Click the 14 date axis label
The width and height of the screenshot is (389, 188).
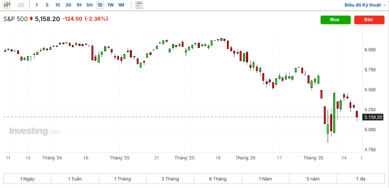[344, 158]
